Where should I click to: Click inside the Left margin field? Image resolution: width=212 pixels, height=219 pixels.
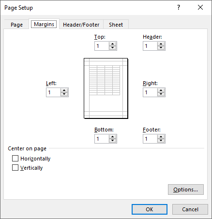click(54, 92)
